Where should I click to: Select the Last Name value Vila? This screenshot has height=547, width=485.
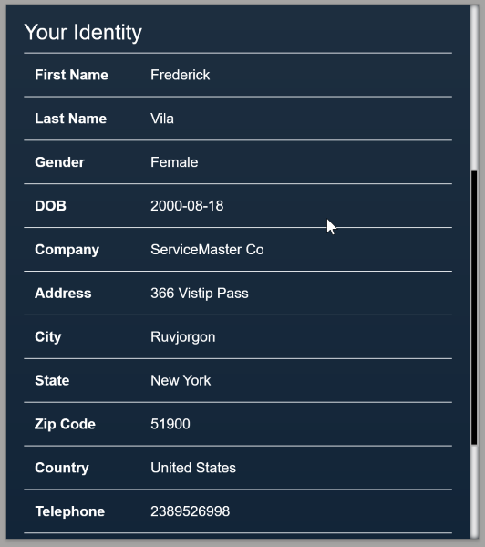(162, 119)
